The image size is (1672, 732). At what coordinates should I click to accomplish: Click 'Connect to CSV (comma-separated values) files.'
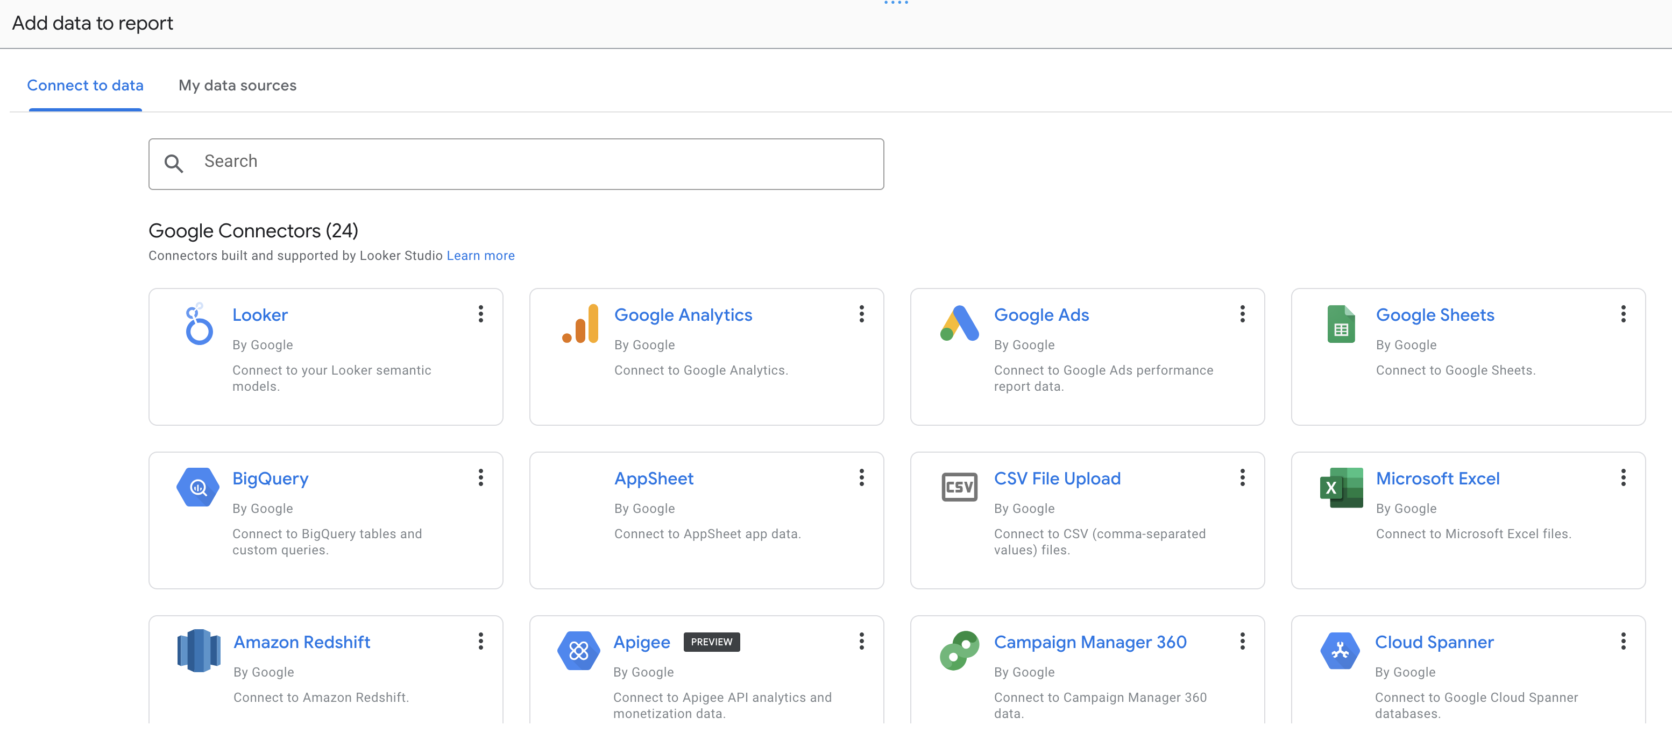(x=1100, y=541)
